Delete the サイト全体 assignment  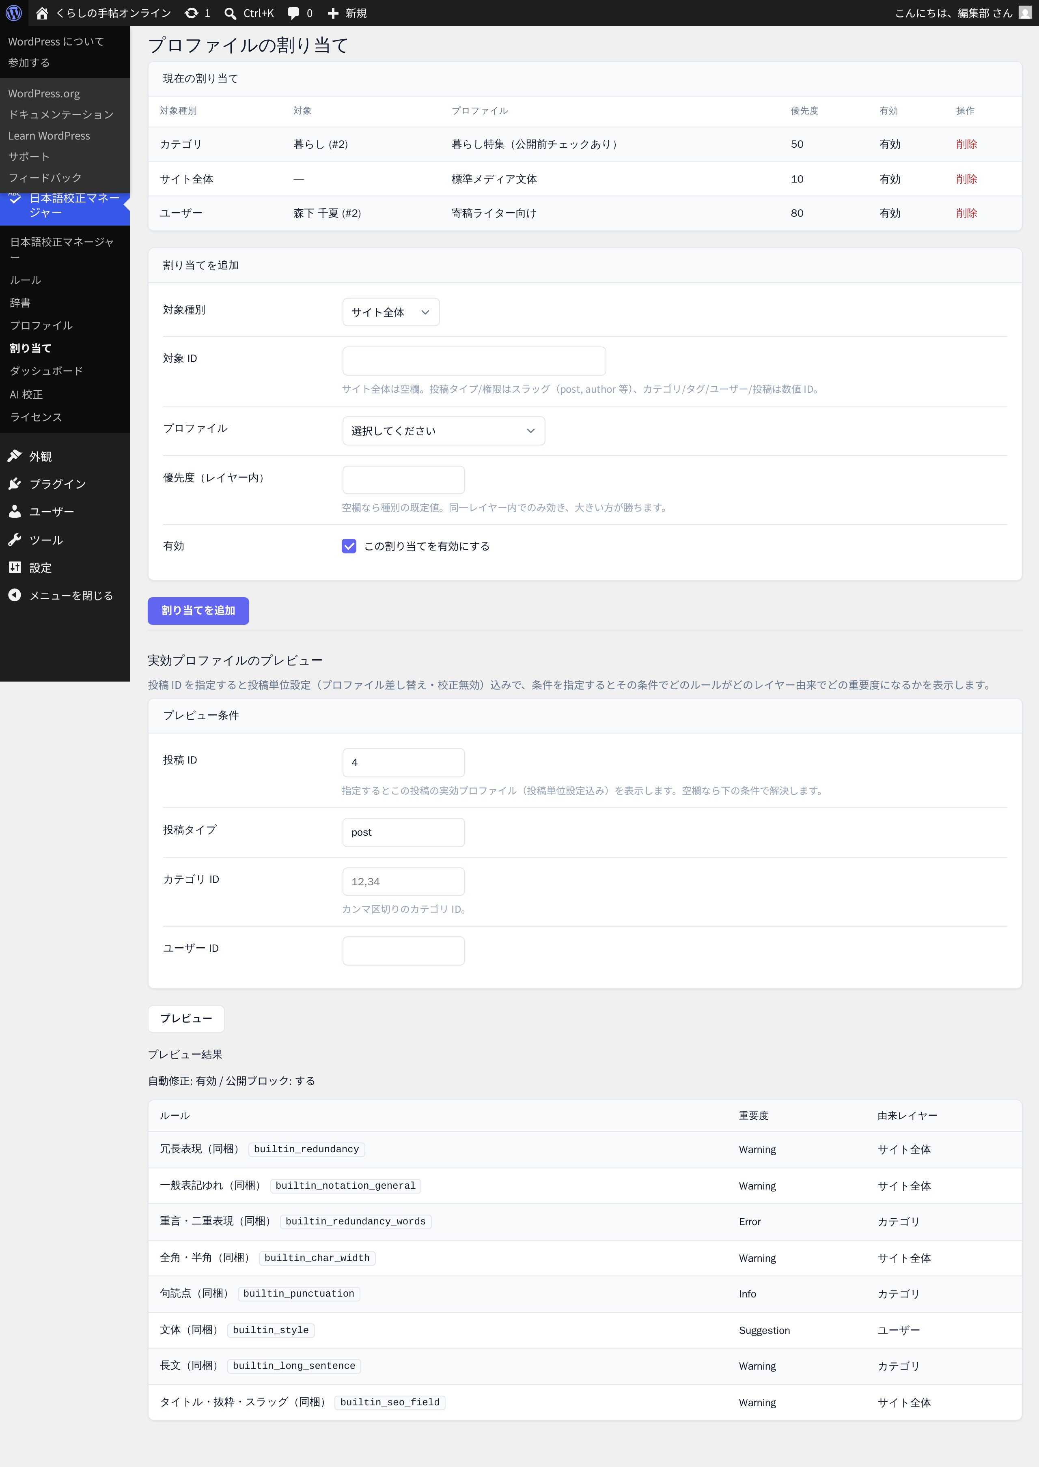[x=967, y=179]
